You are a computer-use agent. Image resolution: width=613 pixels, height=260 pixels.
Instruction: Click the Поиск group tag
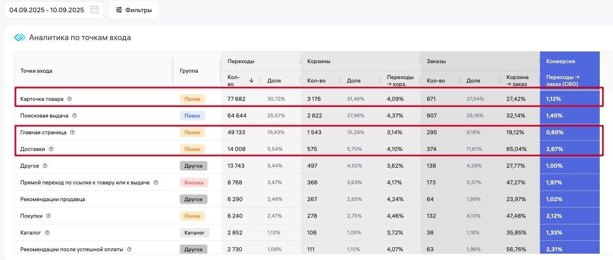pos(192,116)
